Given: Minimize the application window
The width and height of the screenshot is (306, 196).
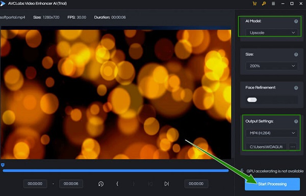Looking at the screenshot, I should point(283,4).
